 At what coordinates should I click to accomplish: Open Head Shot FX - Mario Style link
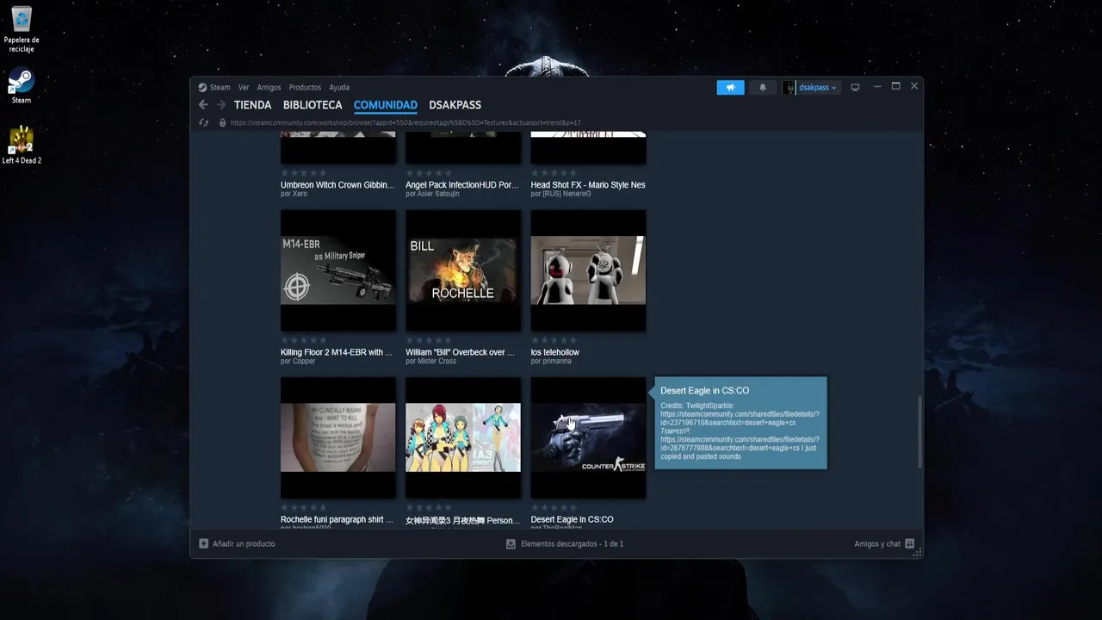point(588,185)
